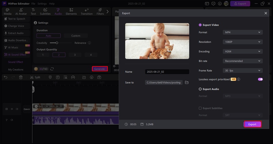Open the Media panel tab

[8, 12]
